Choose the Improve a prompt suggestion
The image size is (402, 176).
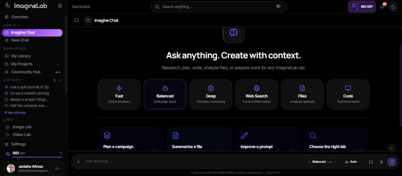[268, 139]
